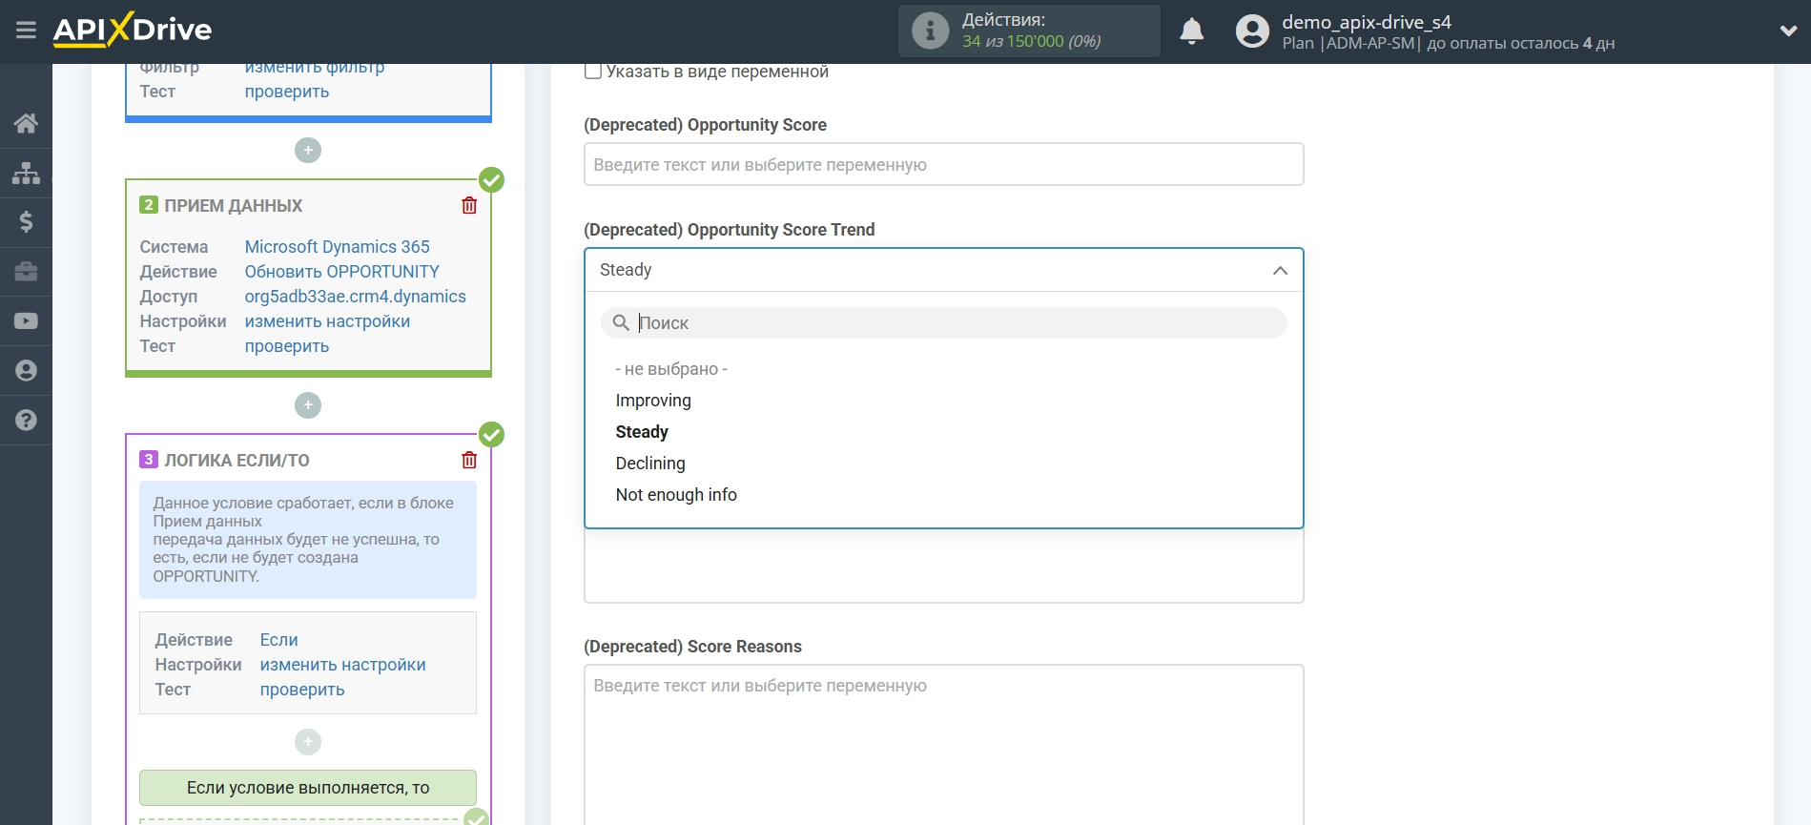Add step inside the logic block
Viewport: 1811px width, 825px height.
pyautogui.click(x=308, y=742)
